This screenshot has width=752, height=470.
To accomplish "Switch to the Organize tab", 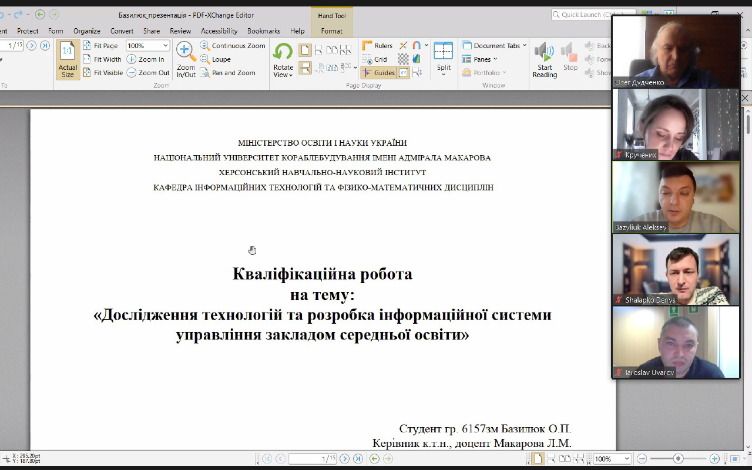I will (86, 31).
